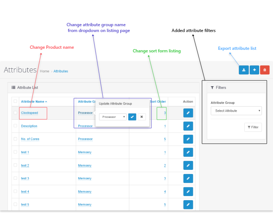Click sort order 3 in Clockspeed row
The height and width of the screenshot is (215, 273).
click(165, 113)
